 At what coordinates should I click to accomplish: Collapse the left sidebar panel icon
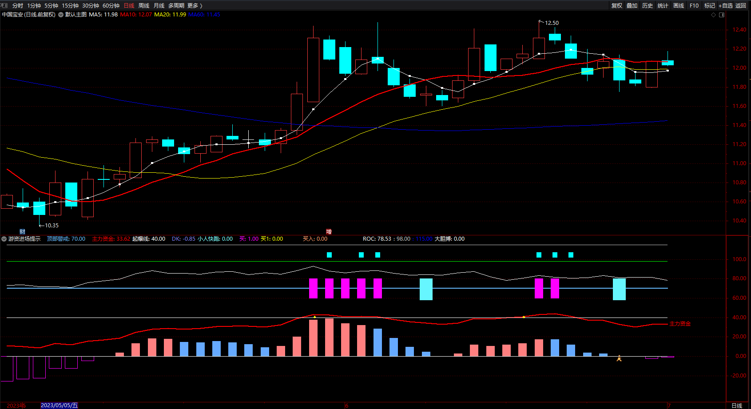tap(4, 5)
